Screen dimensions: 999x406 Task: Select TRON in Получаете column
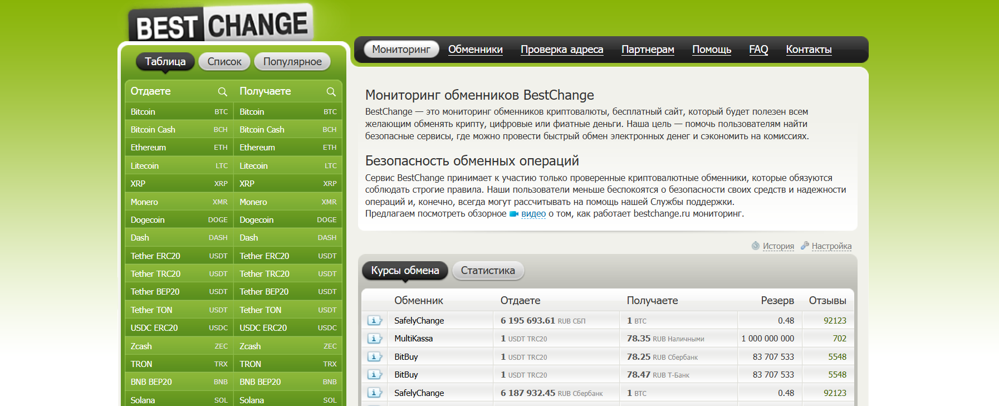pyautogui.click(x=288, y=364)
